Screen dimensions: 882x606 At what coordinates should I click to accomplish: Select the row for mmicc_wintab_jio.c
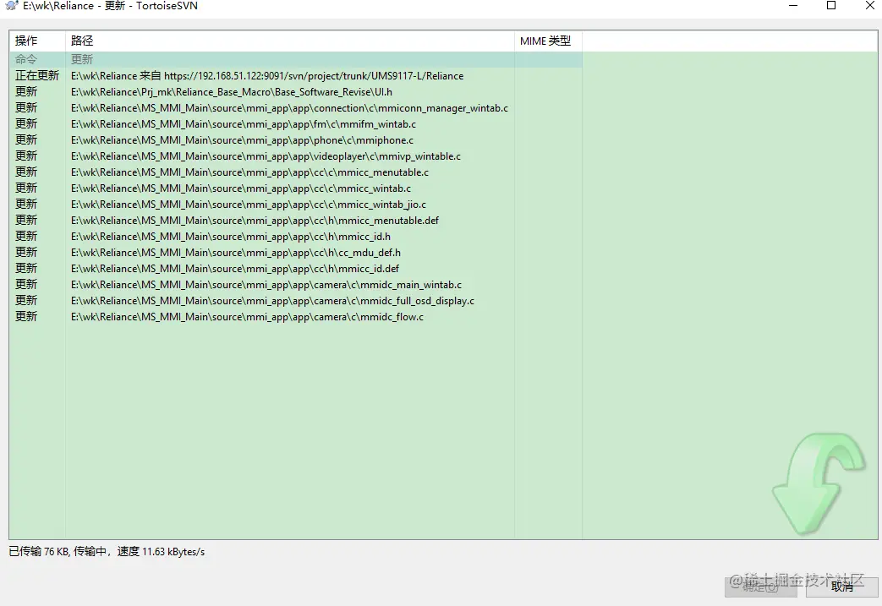click(x=295, y=205)
